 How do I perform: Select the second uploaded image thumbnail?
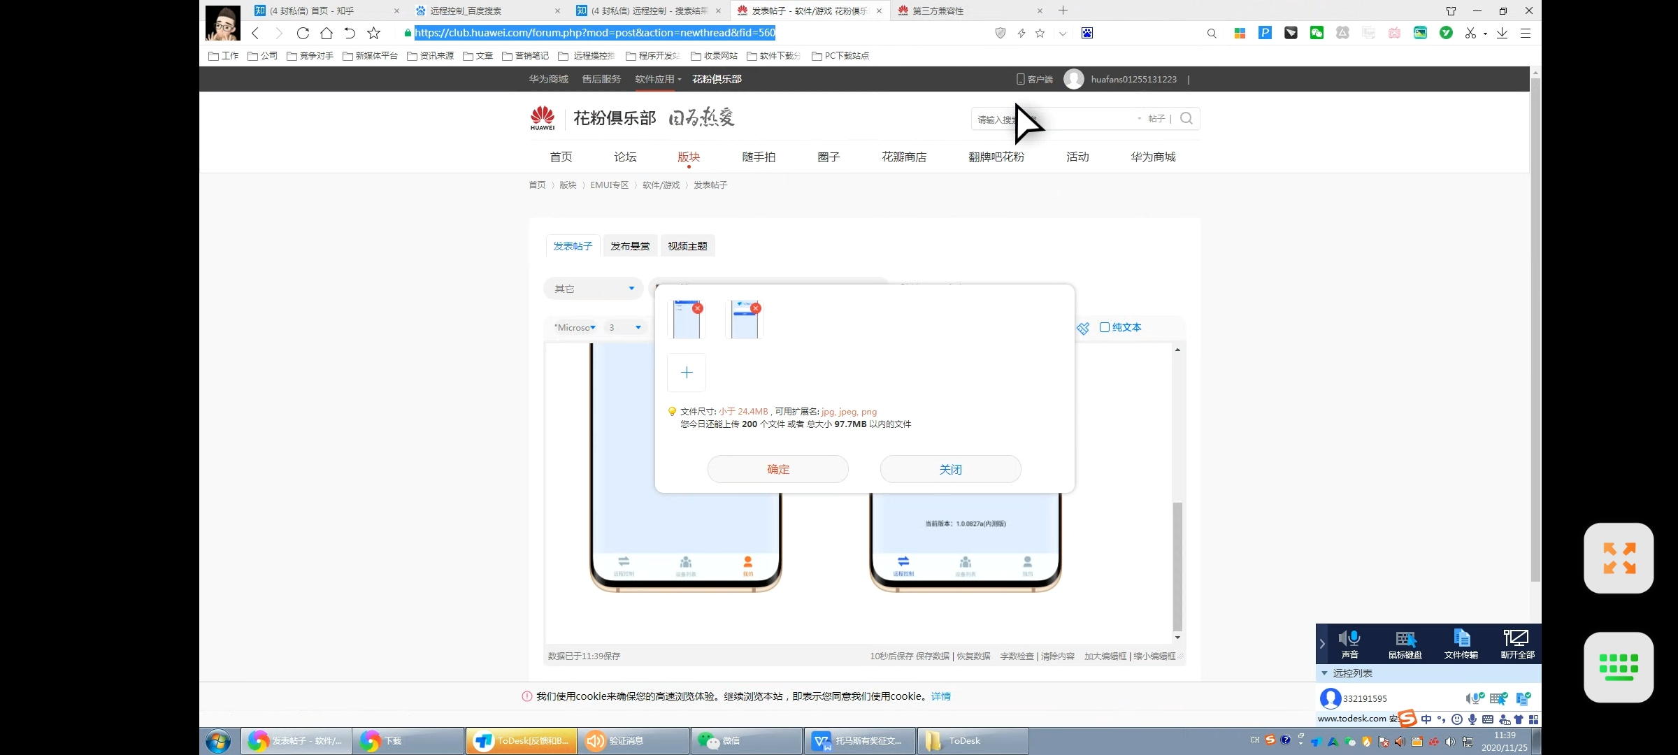point(744,320)
